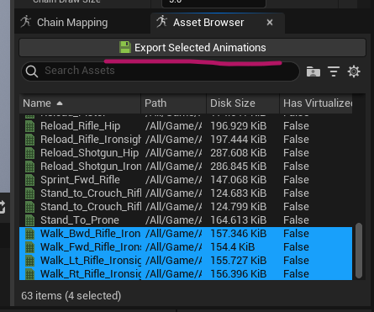
Task: Click the Reload_Rifle_Hip animation asset icon
Action: 29,126
